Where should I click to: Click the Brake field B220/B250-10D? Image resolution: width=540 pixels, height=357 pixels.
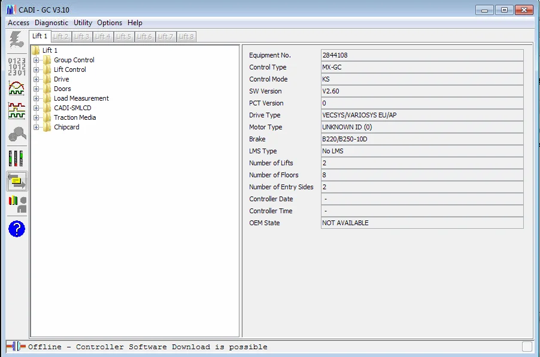point(422,139)
